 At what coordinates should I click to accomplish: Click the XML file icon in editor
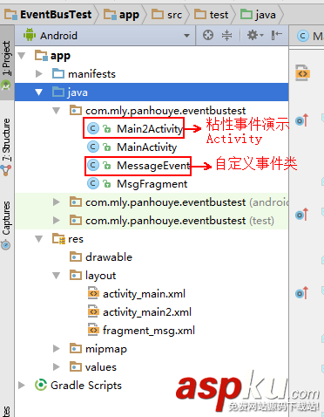pyautogui.click(x=302, y=73)
